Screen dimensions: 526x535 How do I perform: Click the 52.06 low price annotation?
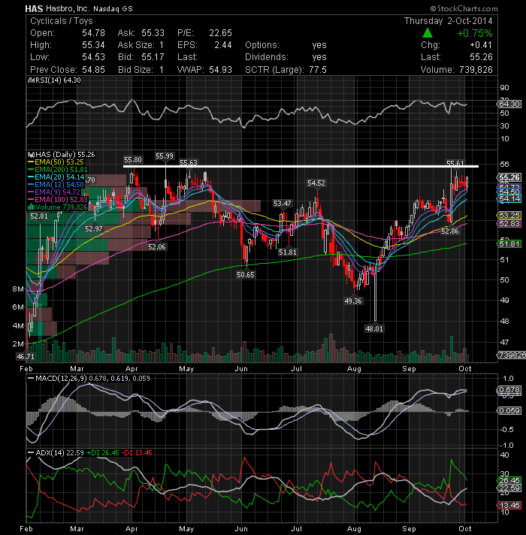click(156, 246)
